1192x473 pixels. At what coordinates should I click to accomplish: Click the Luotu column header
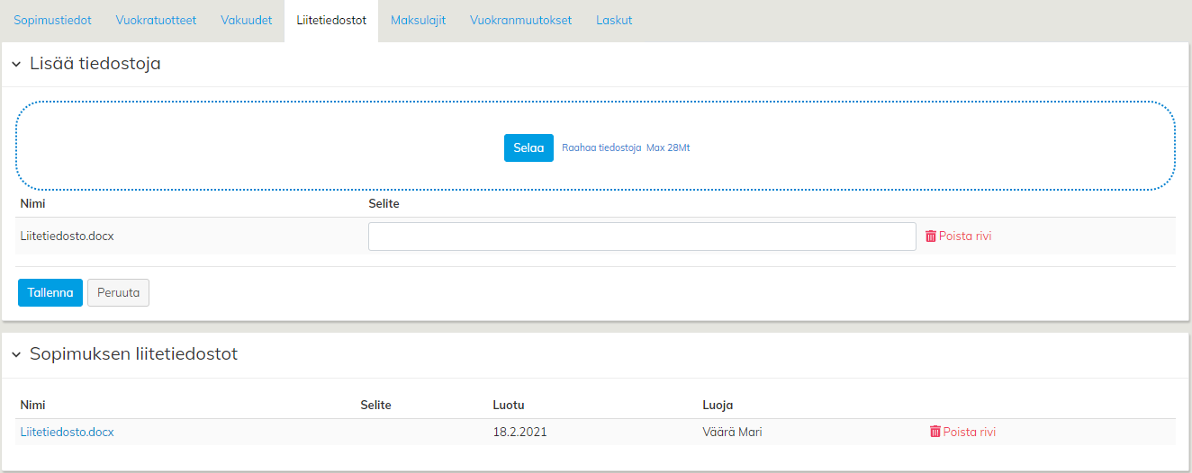(509, 405)
